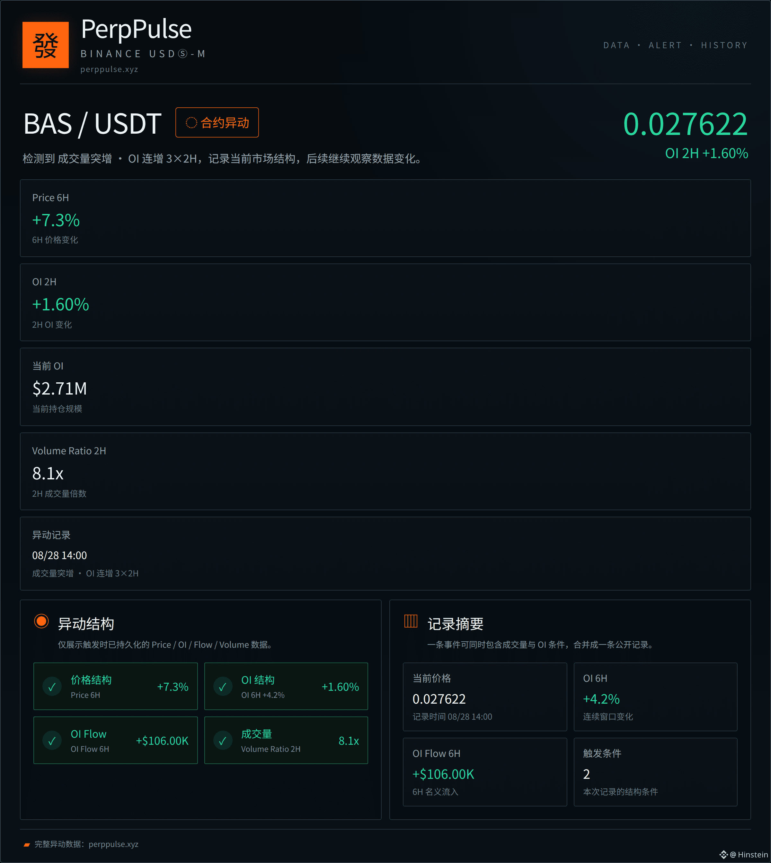
Task: Click the OI Flow 6H +$106.00K summary value
Action: coord(443,774)
